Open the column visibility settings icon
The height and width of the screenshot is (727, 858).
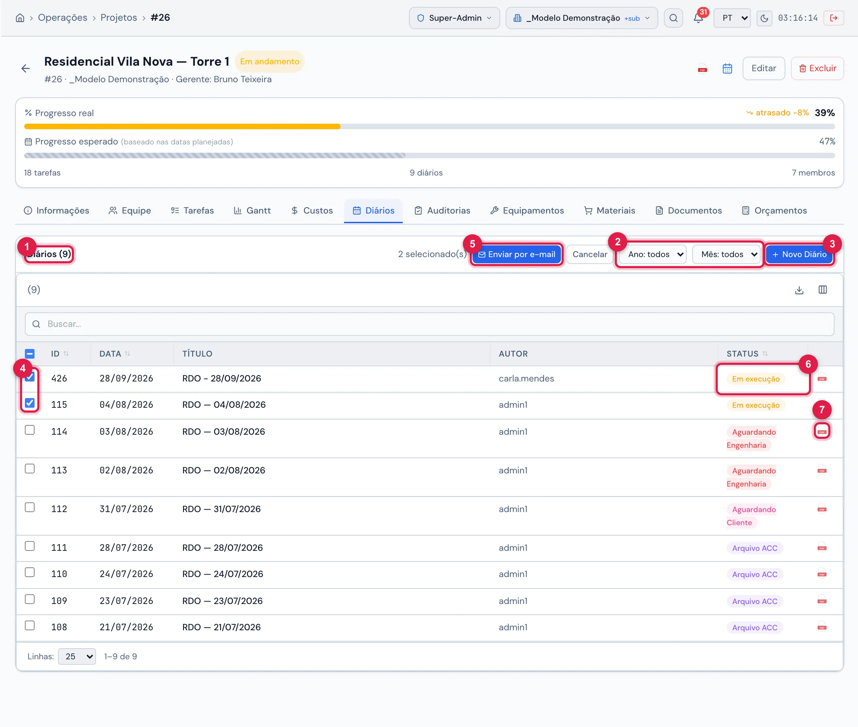[x=822, y=290]
